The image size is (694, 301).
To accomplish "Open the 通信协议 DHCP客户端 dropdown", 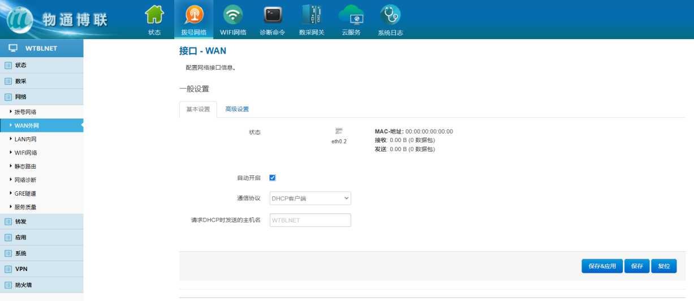I will pyautogui.click(x=310, y=198).
